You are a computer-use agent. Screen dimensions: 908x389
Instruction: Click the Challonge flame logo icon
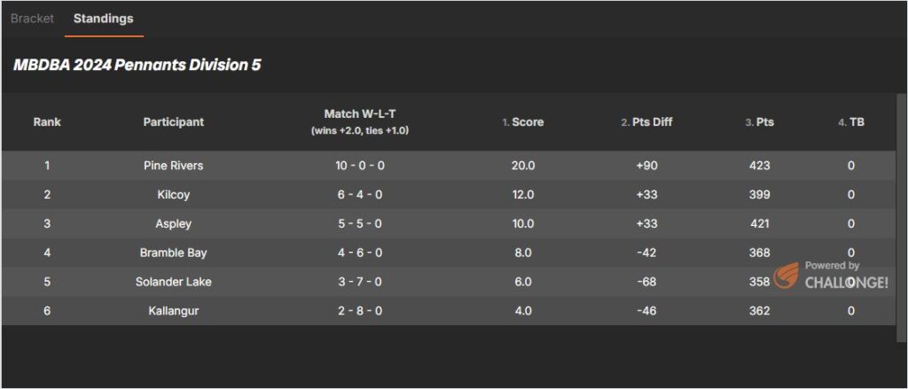(787, 276)
